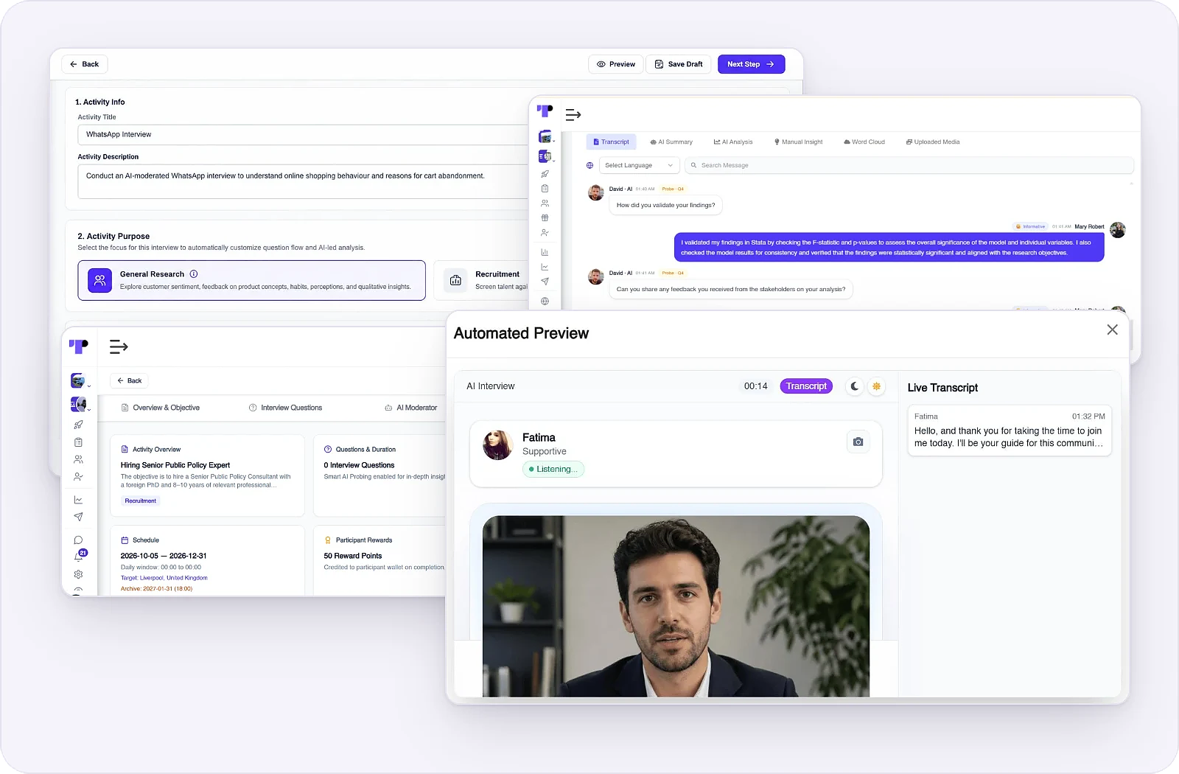The height and width of the screenshot is (774, 1179).
Task: Toggle the Transcript pill in AI Interview bar
Action: coord(806,386)
